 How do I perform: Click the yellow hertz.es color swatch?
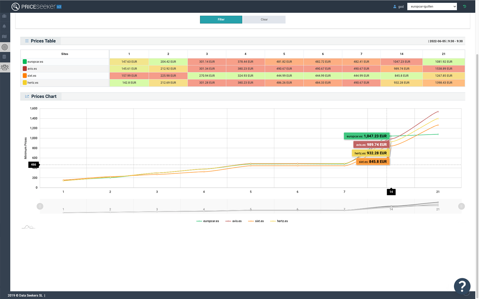[x=25, y=83]
